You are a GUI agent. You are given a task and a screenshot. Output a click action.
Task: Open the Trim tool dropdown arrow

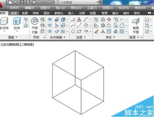[126, 19]
